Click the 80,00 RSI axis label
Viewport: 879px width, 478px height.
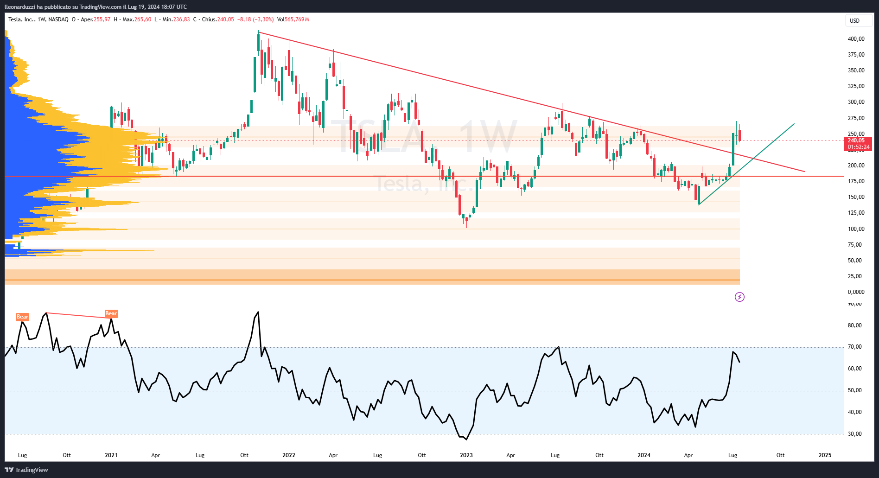click(854, 325)
